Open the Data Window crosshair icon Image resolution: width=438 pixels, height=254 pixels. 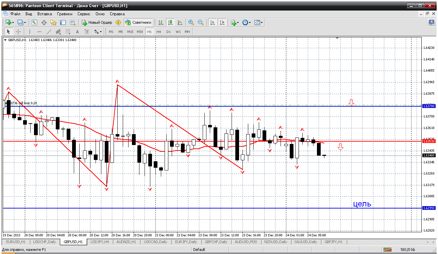pyautogui.click(x=44, y=22)
